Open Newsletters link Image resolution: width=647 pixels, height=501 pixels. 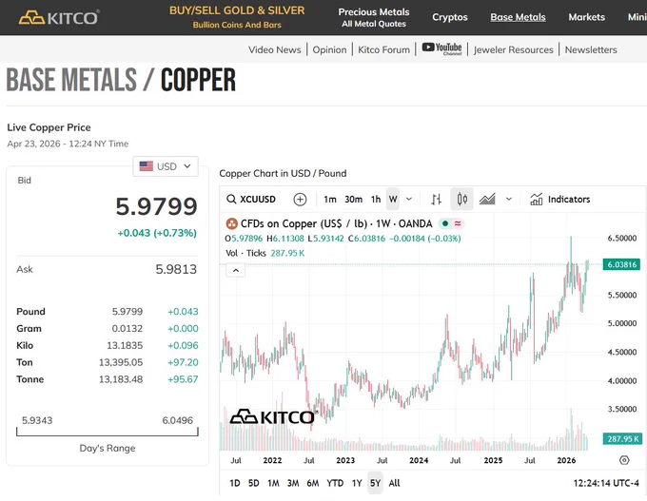[x=591, y=49]
